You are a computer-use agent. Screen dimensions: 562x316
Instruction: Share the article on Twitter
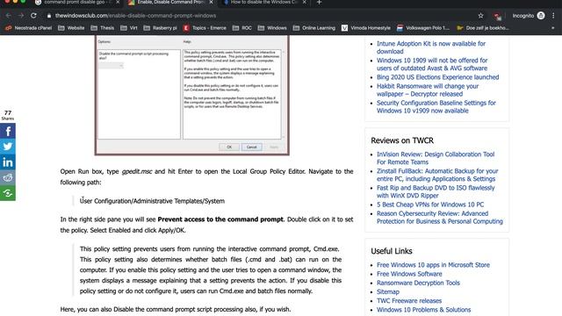8,147
